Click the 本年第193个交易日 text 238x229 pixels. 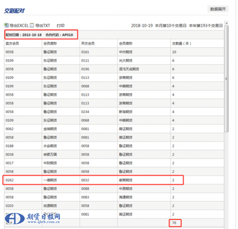pyautogui.click(x=206, y=26)
